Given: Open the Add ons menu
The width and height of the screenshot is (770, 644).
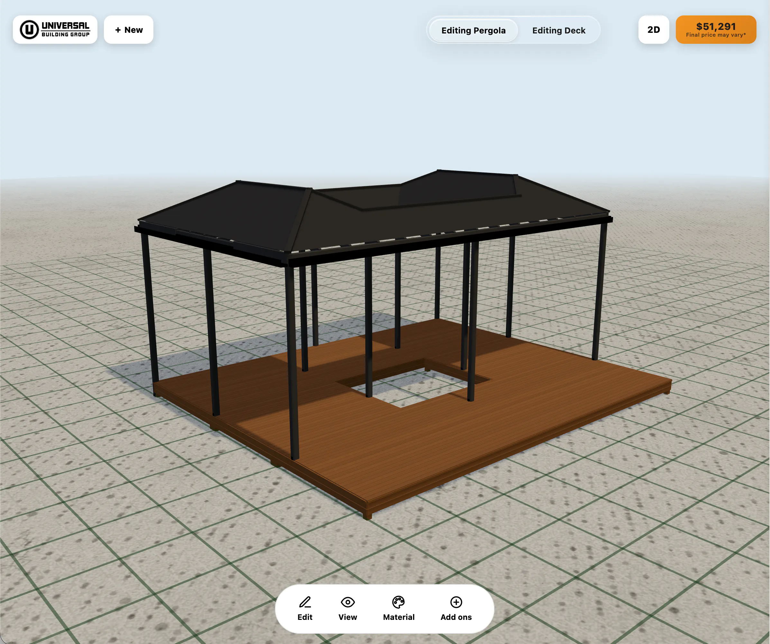Looking at the screenshot, I should pyautogui.click(x=456, y=609).
